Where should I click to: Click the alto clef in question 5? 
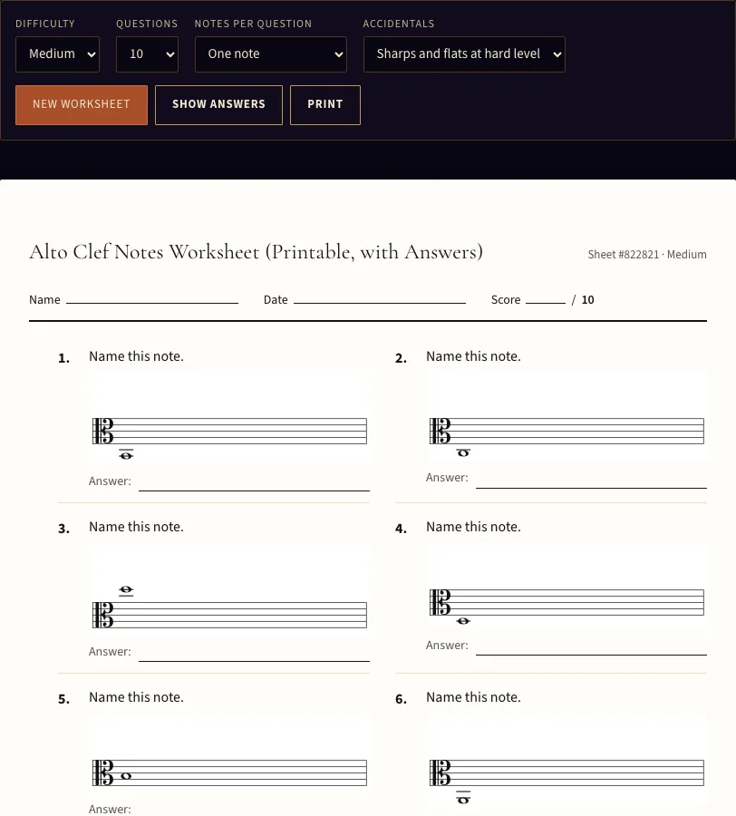pos(103,772)
